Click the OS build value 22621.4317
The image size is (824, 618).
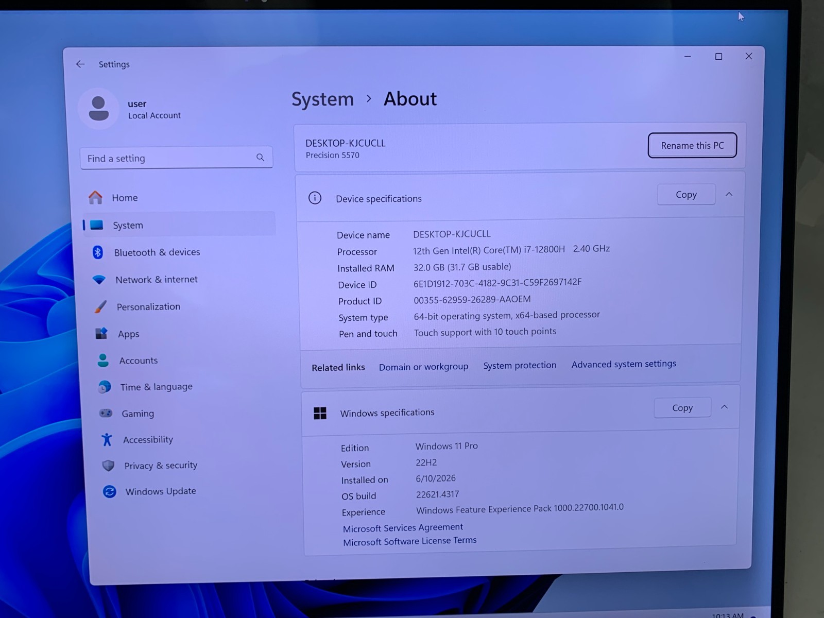pos(437,494)
